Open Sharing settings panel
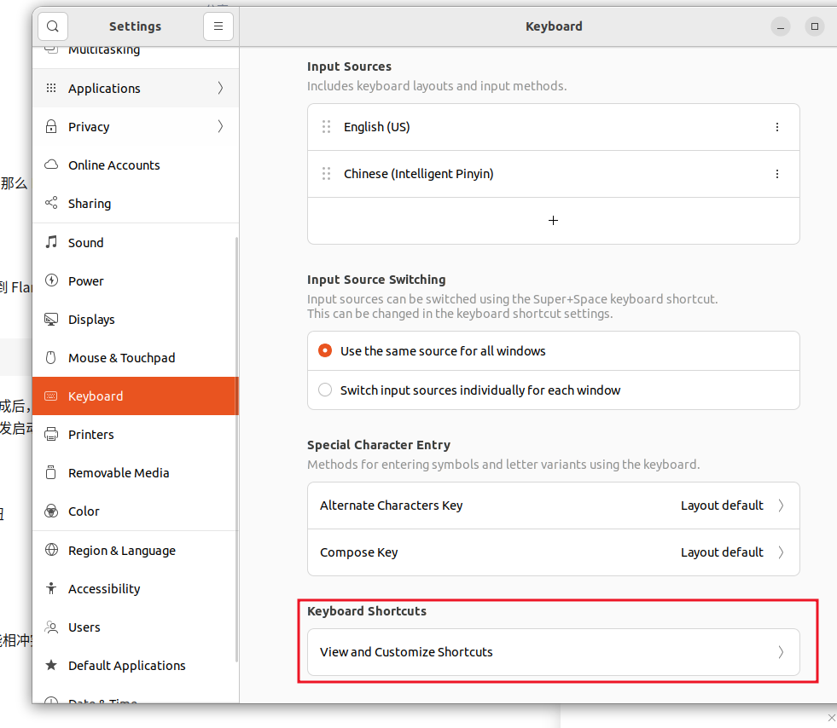The width and height of the screenshot is (837, 728). coord(135,203)
